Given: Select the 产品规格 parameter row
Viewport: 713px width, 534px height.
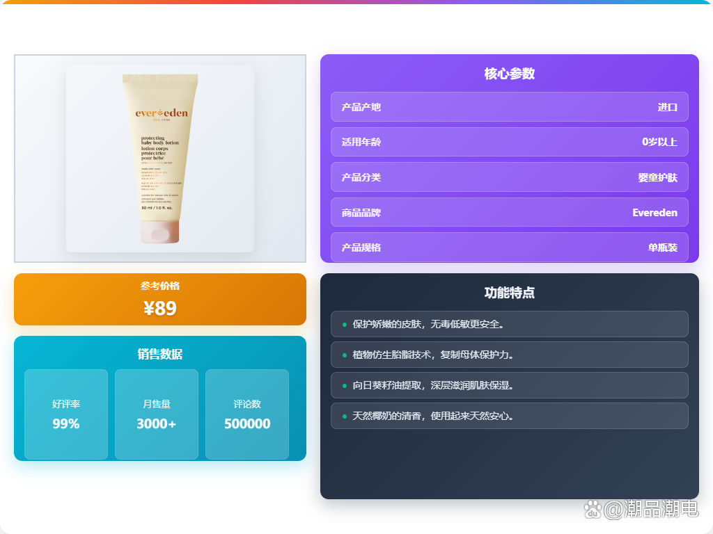Looking at the screenshot, I should click(x=509, y=248).
